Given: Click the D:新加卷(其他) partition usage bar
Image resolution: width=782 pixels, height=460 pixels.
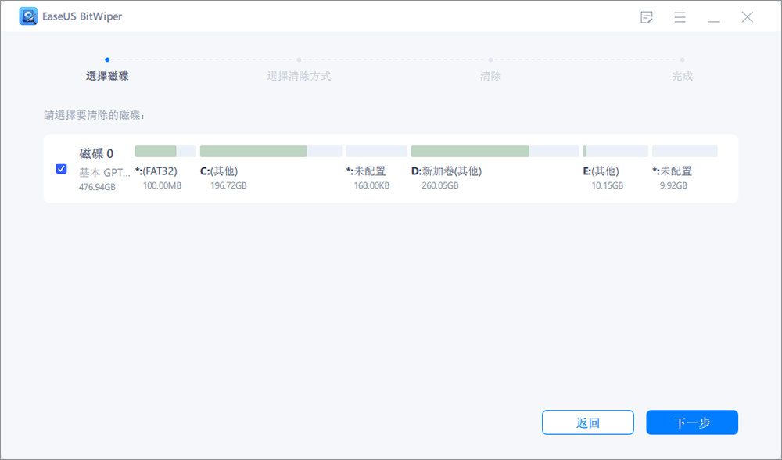Looking at the screenshot, I should [495, 151].
